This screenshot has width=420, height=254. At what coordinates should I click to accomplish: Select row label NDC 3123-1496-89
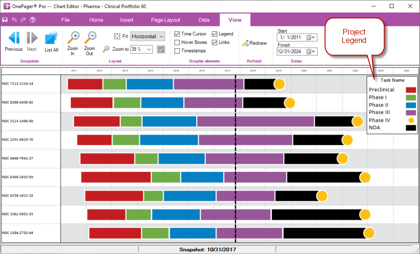(x=17, y=121)
